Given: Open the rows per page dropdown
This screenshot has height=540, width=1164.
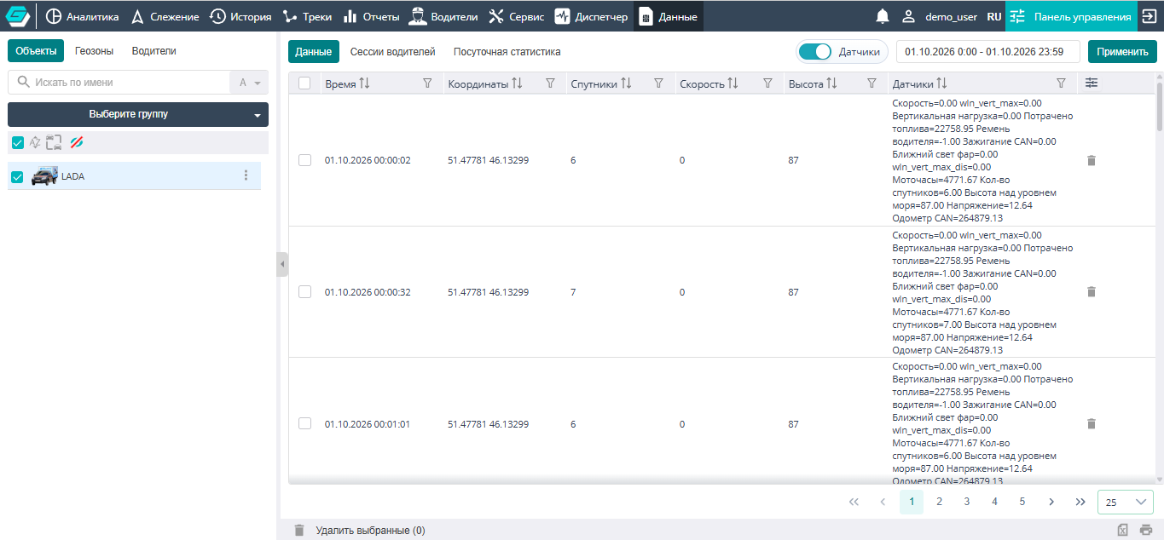Looking at the screenshot, I should (x=1125, y=502).
